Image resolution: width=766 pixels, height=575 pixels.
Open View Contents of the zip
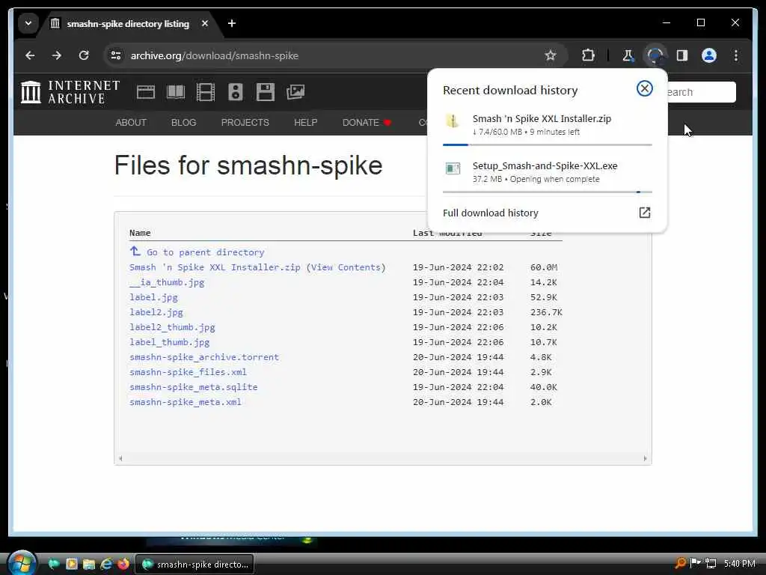pos(346,267)
